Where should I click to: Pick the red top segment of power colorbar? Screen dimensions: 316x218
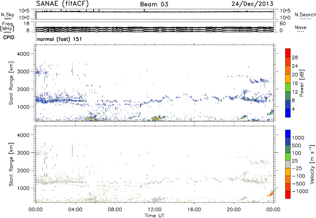click(288, 53)
